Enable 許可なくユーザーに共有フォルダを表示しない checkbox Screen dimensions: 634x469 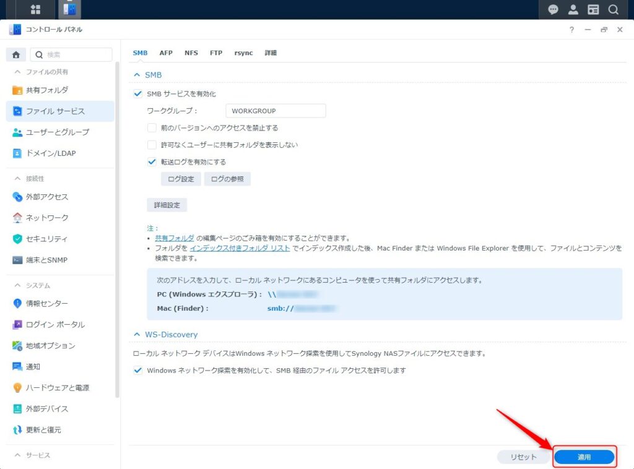click(x=152, y=145)
